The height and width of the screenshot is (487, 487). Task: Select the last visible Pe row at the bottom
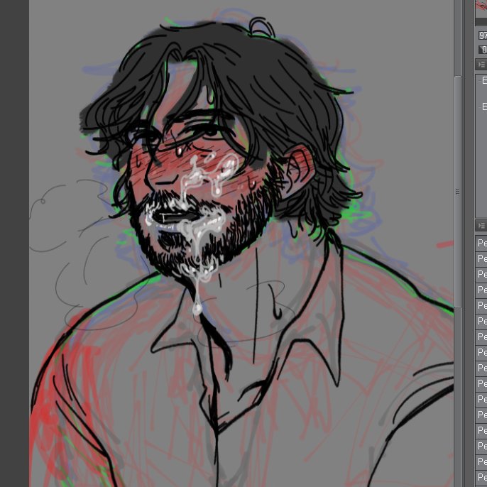pyautogui.click(x=482, y=477)
